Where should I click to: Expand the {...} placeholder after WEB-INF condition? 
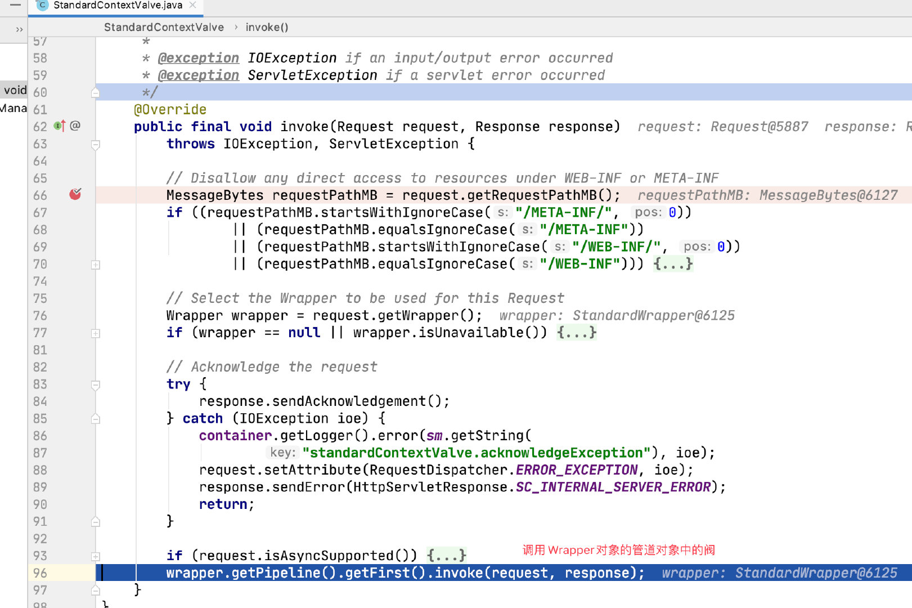[673, 263]
